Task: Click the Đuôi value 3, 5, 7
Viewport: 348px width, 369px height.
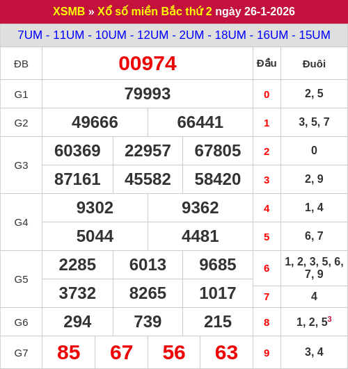Action: coord(314,122)
